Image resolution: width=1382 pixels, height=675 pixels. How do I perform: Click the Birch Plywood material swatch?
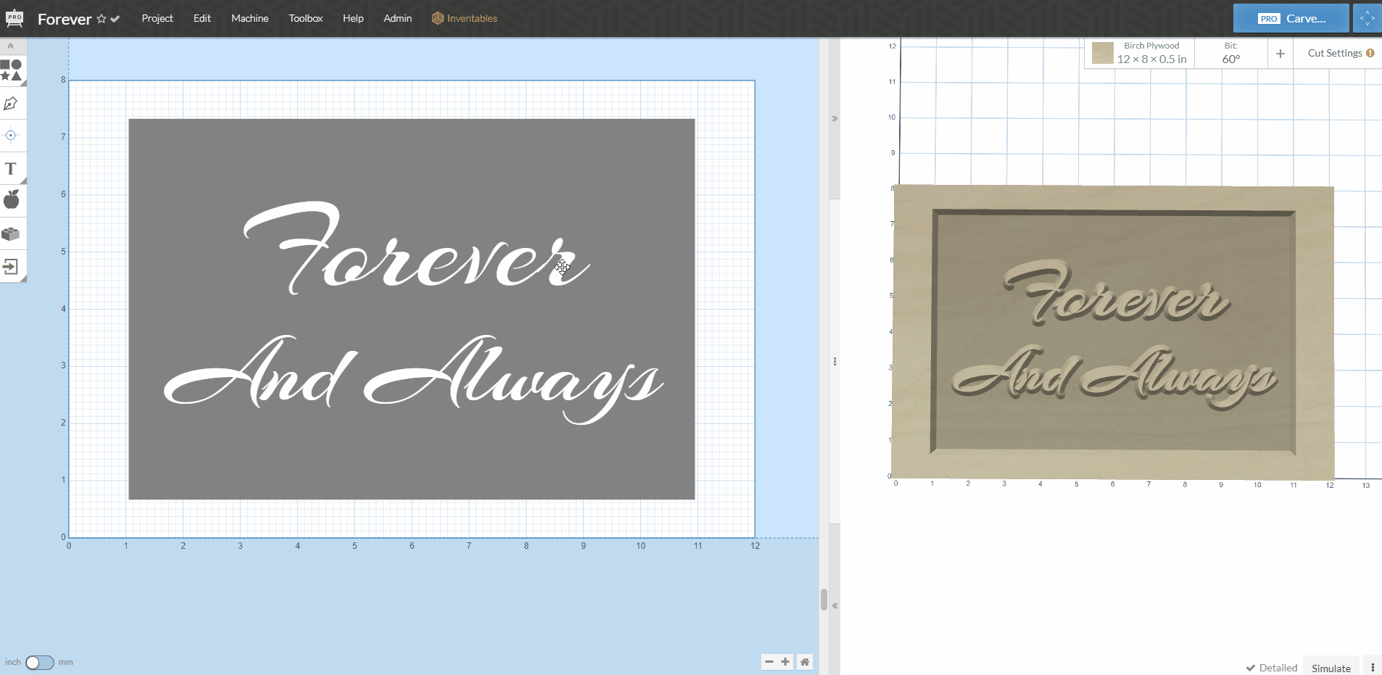click(x=1102, y=53)
